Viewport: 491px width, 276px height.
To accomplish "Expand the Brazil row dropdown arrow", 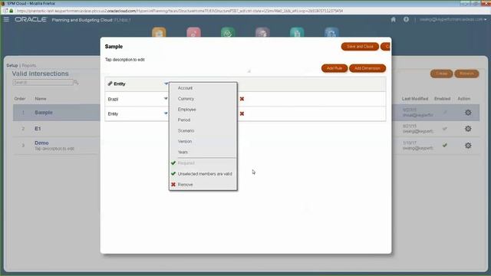I will [x=166, y=99].
